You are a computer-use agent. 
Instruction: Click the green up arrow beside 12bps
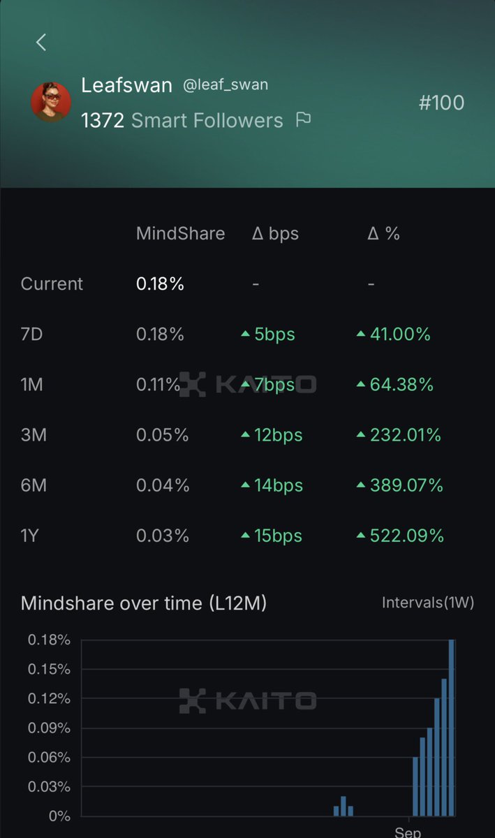click(x=245, y=435)
